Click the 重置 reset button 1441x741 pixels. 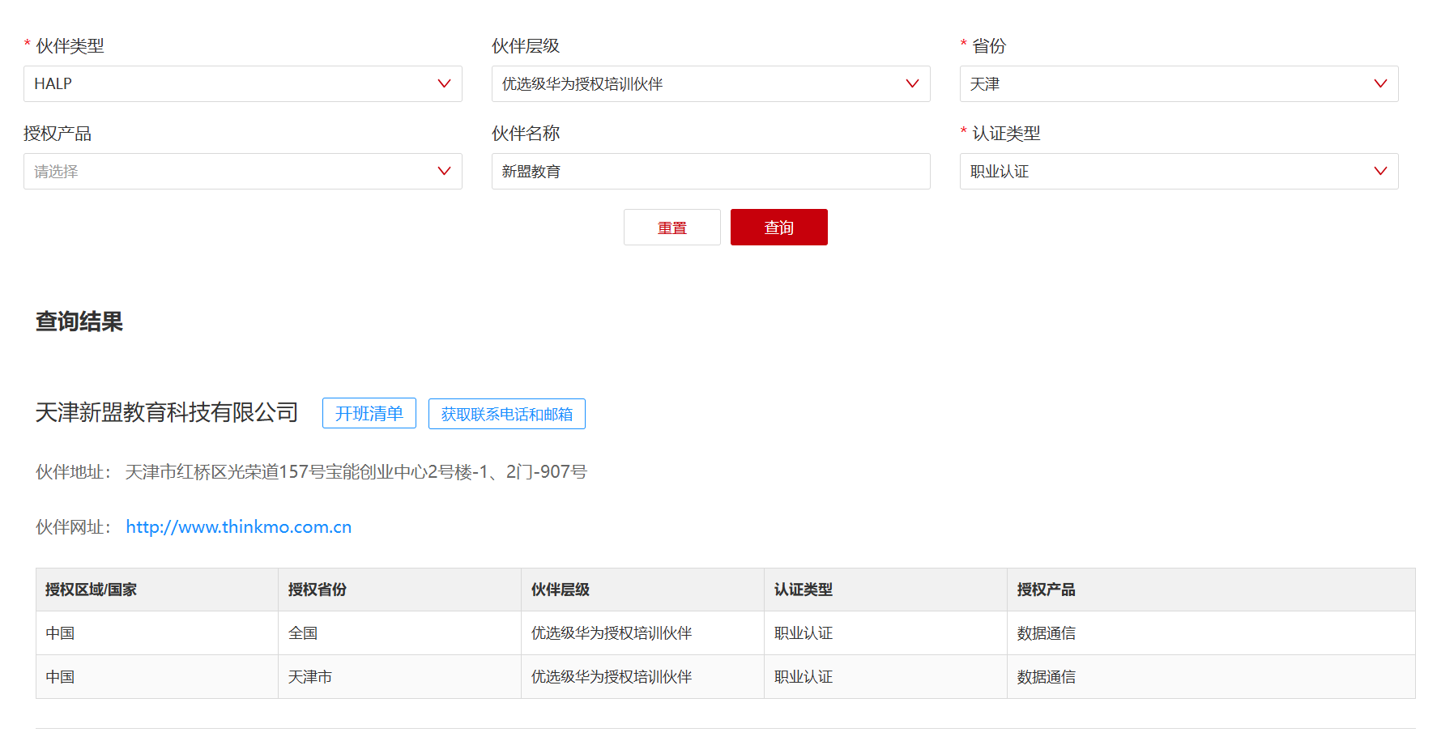coord(671,227)
